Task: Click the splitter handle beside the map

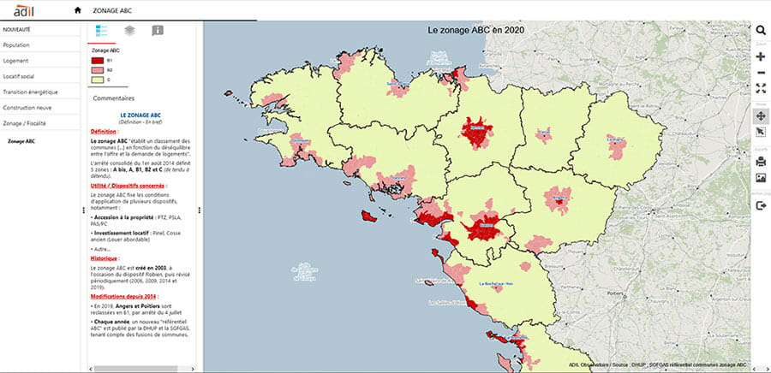Action: (199, 210)
